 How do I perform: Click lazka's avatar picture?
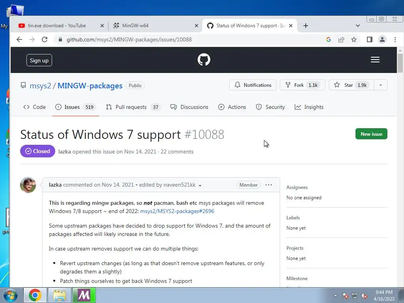pos(28,185)
